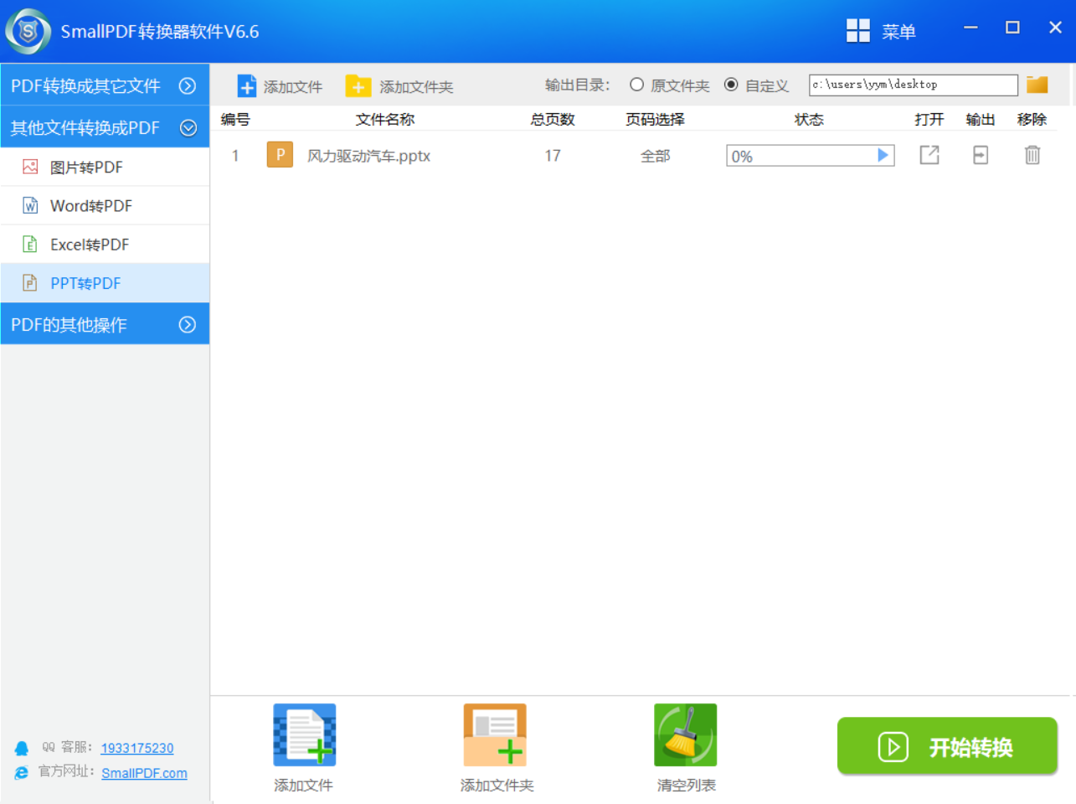The image size is (1076, 804).
Task: Click the blue 添加文件 plus icon in toolbar
Action: (x=247, y=86)
